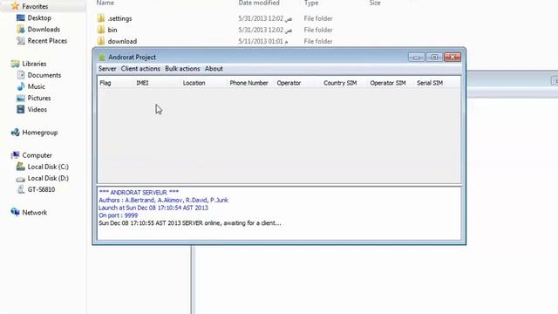Select the bin folder in Explorer
The image size is (558, 314).
point(112,30)
